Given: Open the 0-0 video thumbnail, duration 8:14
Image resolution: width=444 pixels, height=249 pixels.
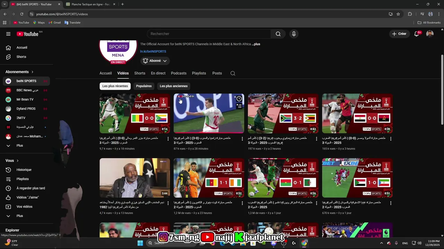Looking at the screenshot, I should coord(135,113).
